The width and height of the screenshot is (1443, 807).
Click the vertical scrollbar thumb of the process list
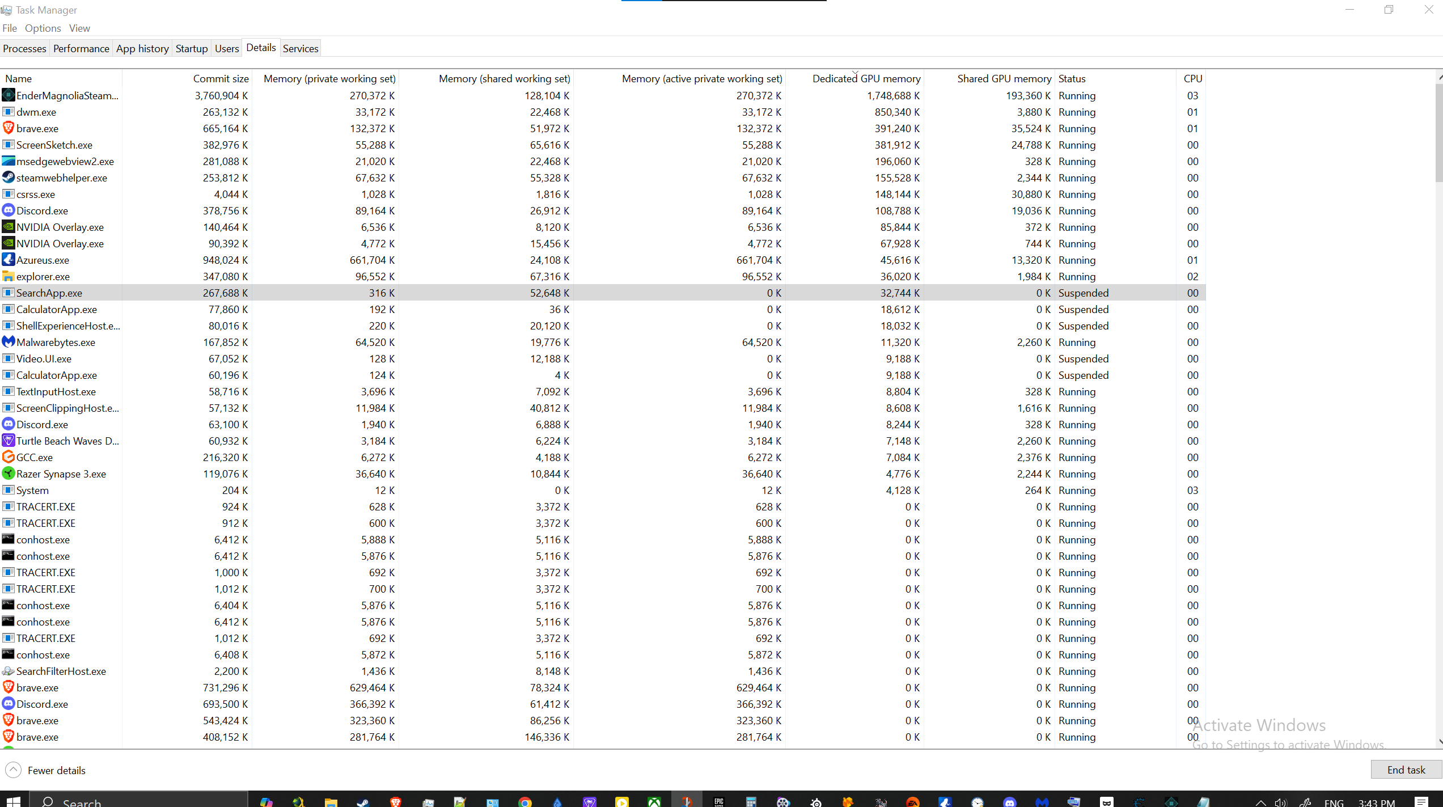click(x=1439, y=133)
